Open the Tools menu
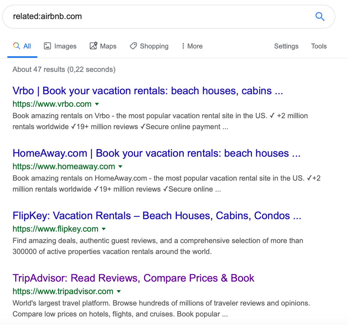 (x=319, y=46)
